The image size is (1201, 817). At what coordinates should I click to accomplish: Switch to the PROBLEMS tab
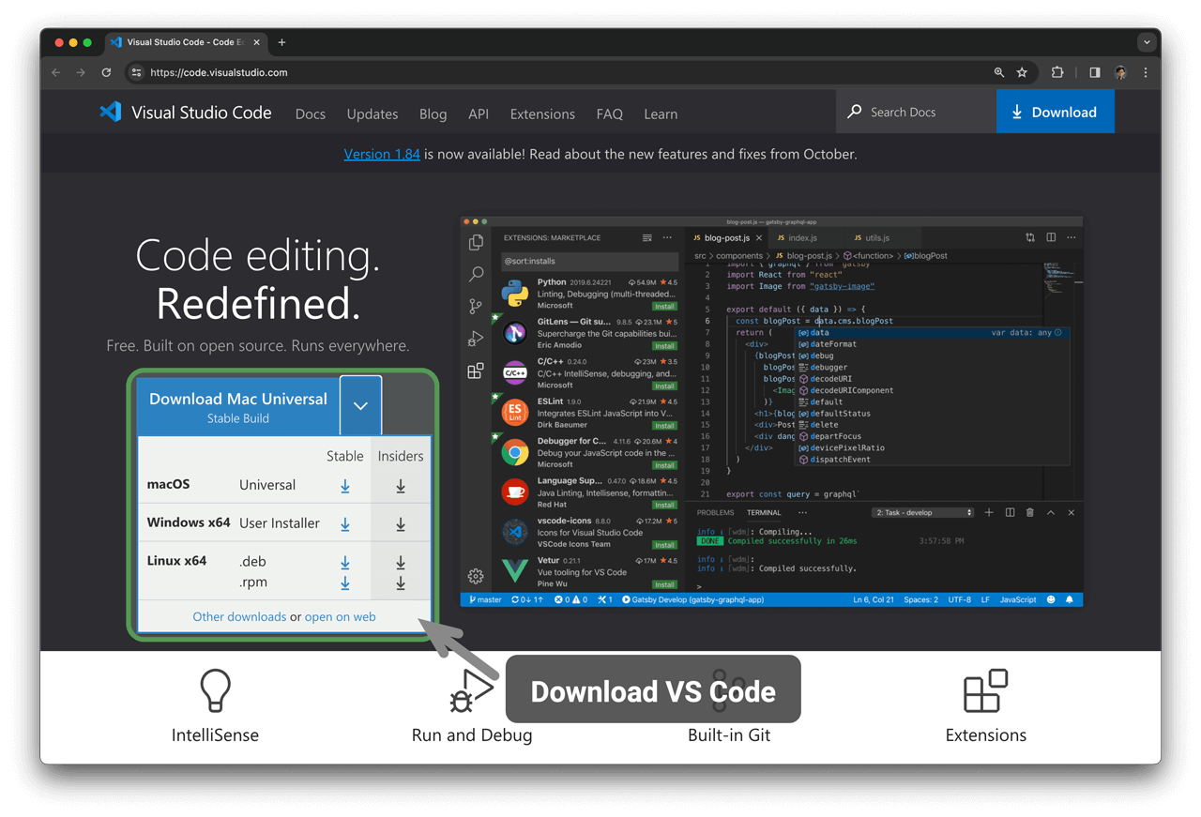pos(714,512)
